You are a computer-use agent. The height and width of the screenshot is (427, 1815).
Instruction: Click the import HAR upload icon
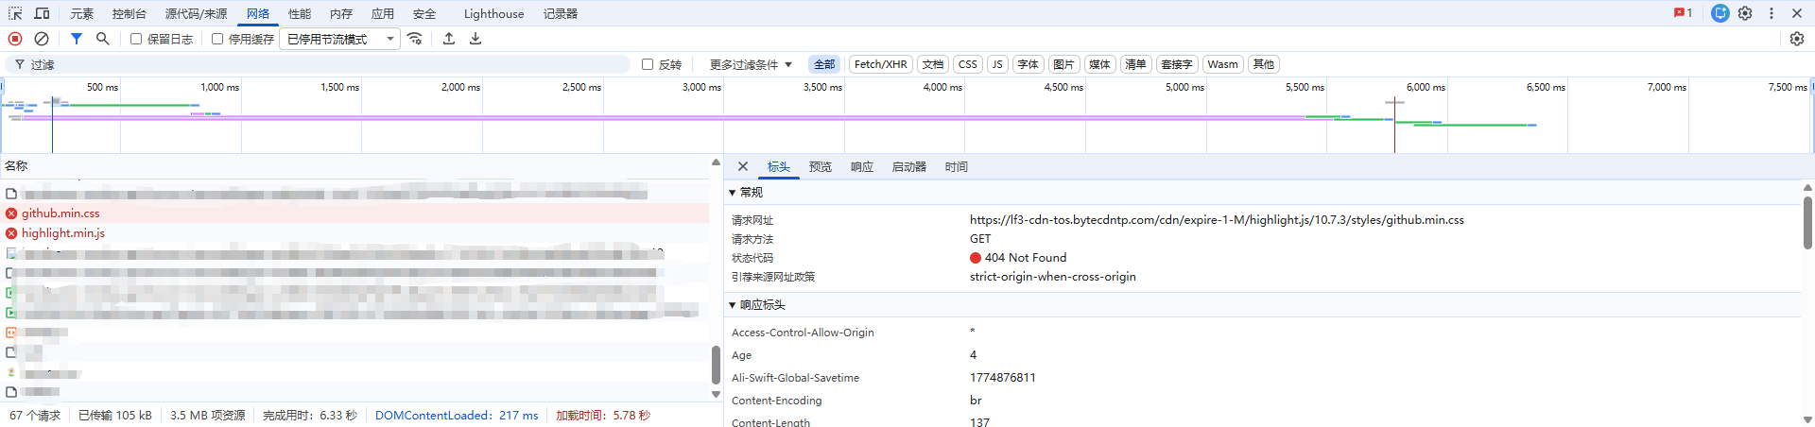coord(449,39)
